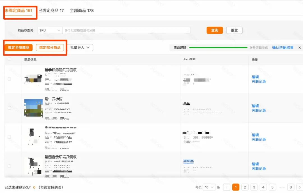Click 编辑 in the second product row
Screen dimensions: 303x193
pos(255,106)
